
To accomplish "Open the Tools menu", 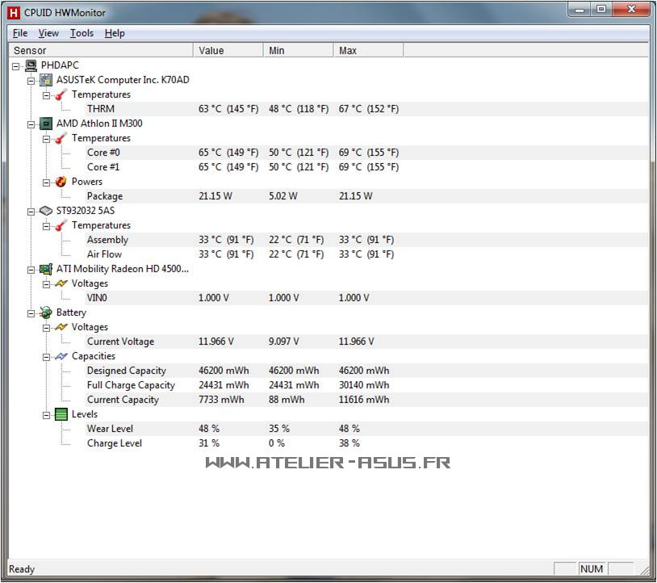I will pos(82,33).
